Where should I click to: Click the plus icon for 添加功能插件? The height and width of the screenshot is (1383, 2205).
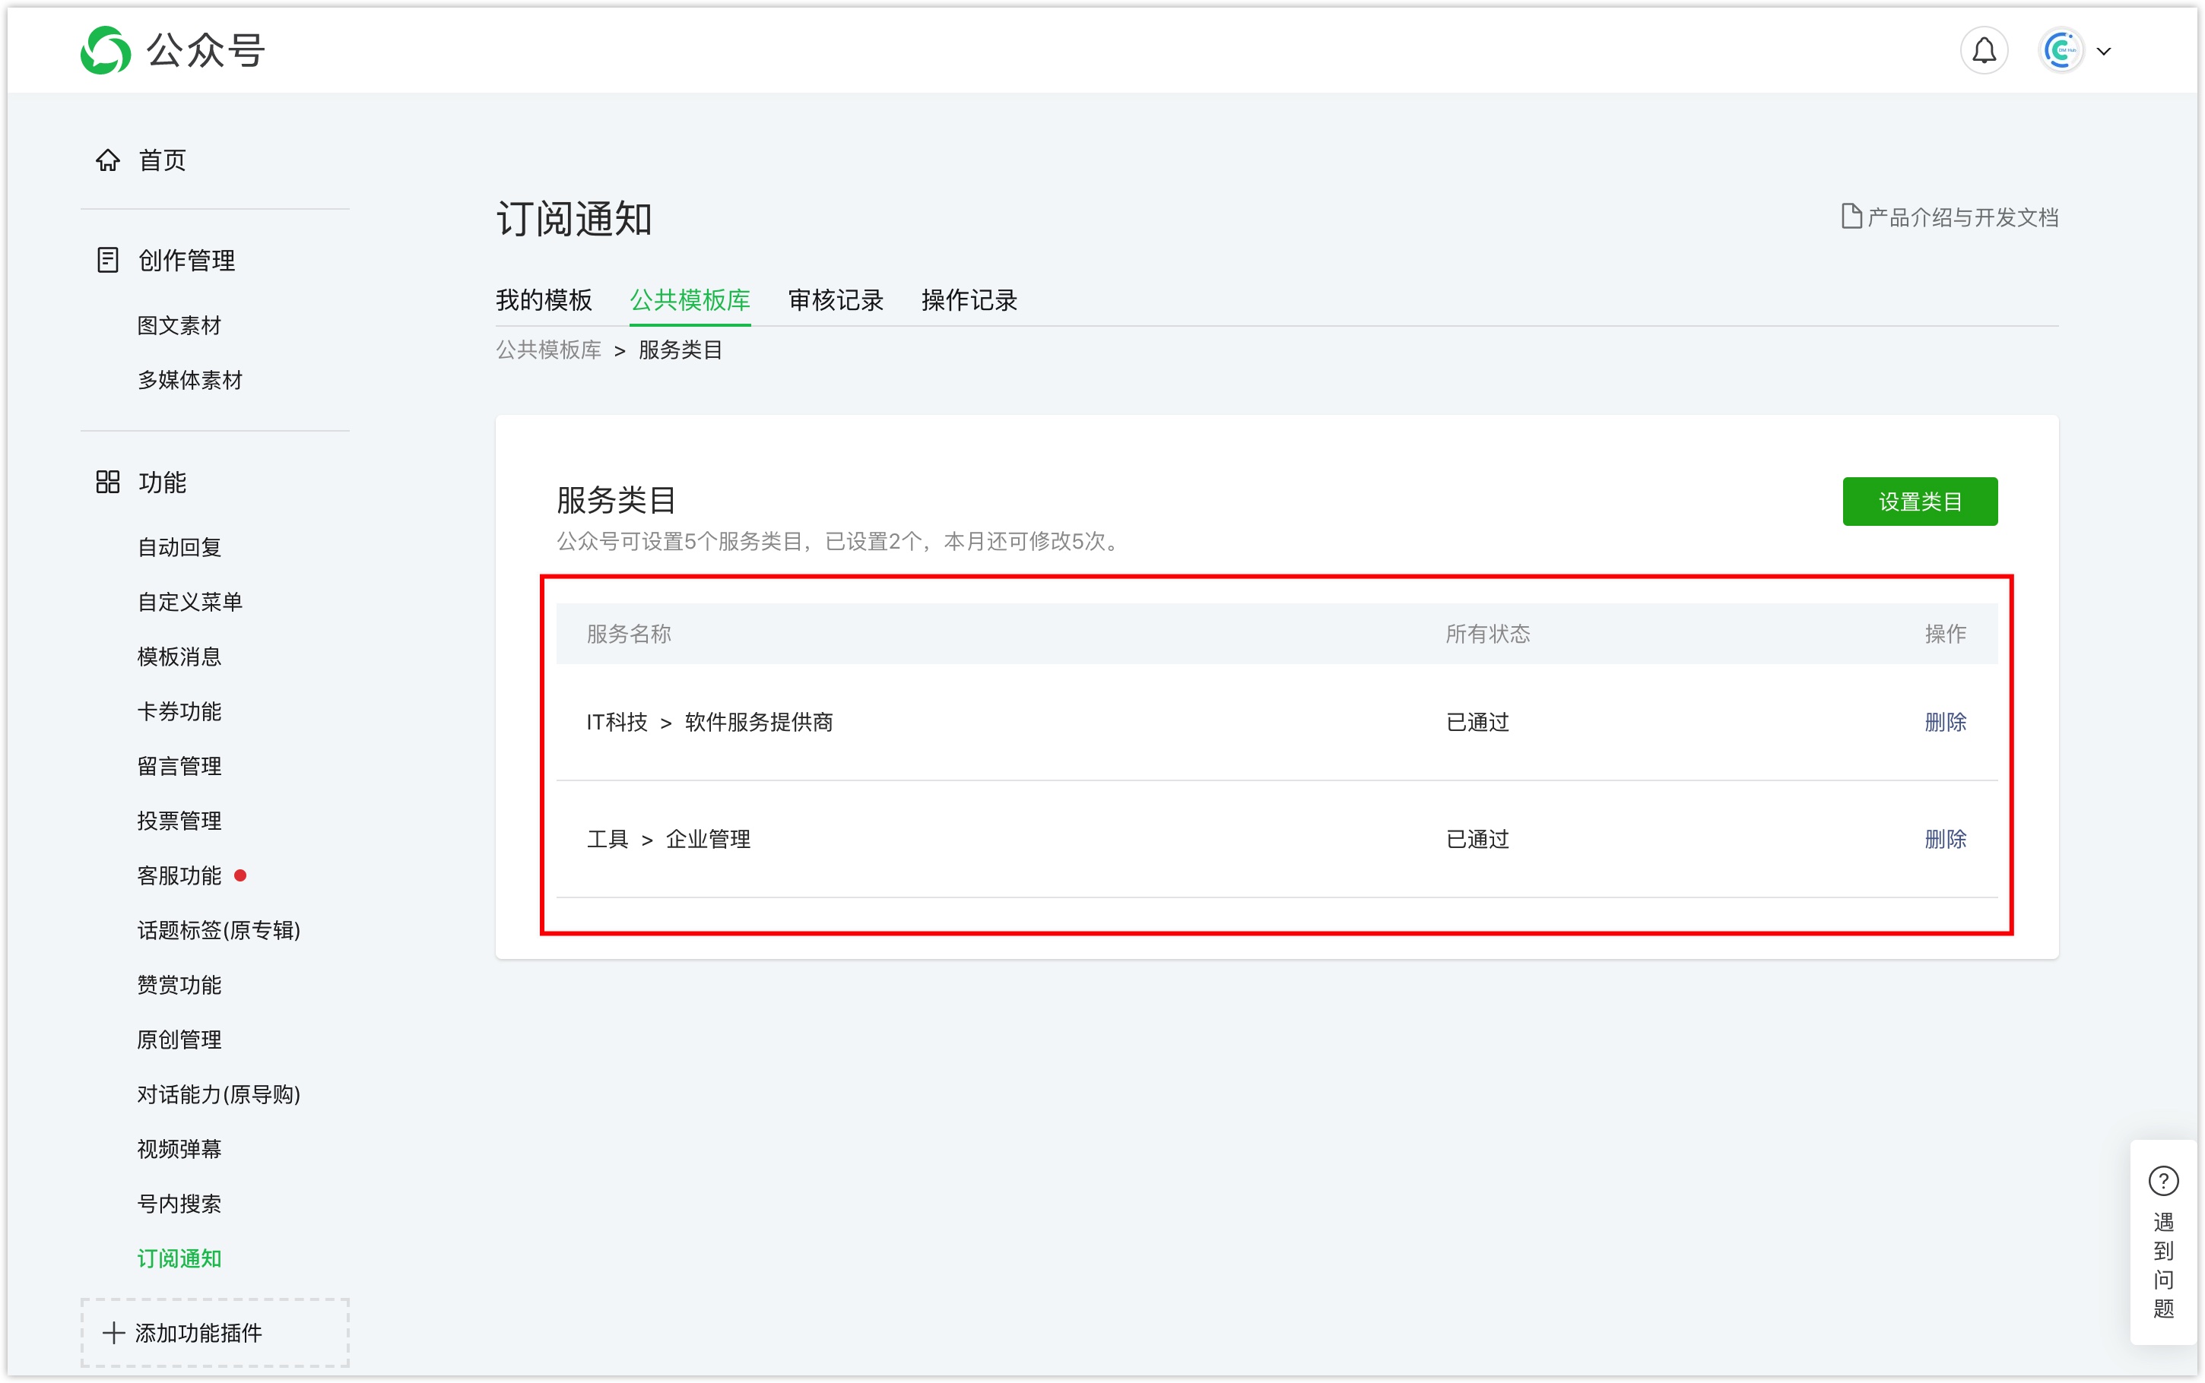113,1333
